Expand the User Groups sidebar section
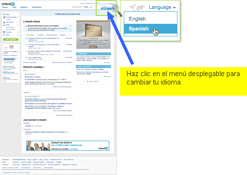Image resolution: width=247 pixels, height=175 pixels. coord(18,22)
